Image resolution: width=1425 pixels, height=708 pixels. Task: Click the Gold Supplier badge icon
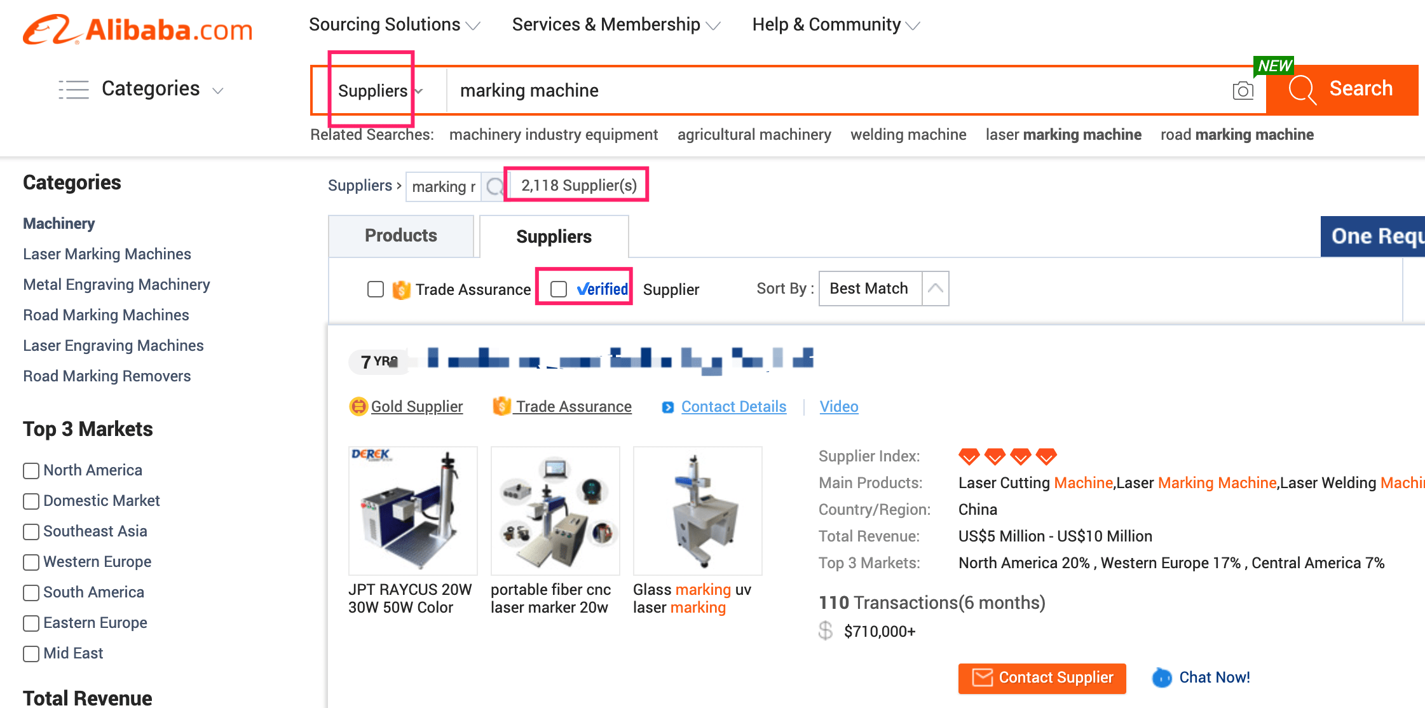click(x=358, y=406)
